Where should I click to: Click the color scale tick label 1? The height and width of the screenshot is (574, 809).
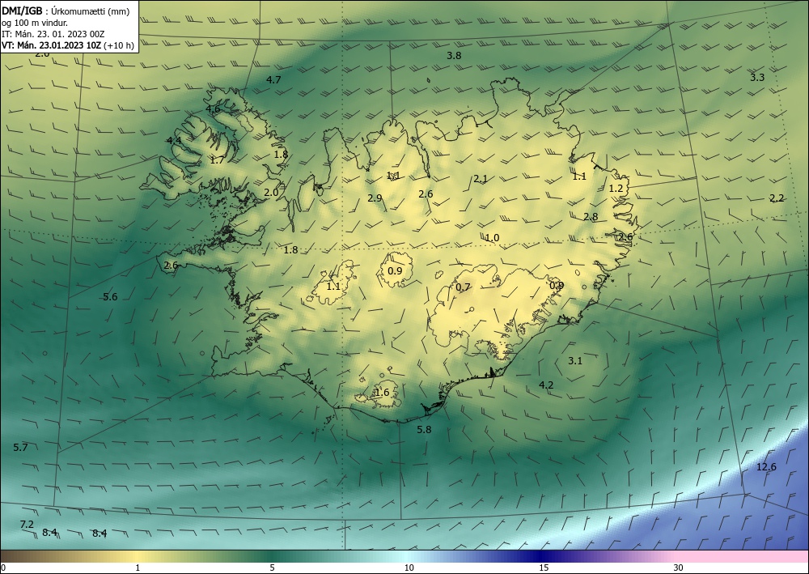click(x=138, y=568)
